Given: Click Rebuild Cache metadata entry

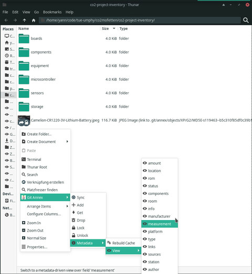Looking at the screenshot, I should click(x=123, y=243).
